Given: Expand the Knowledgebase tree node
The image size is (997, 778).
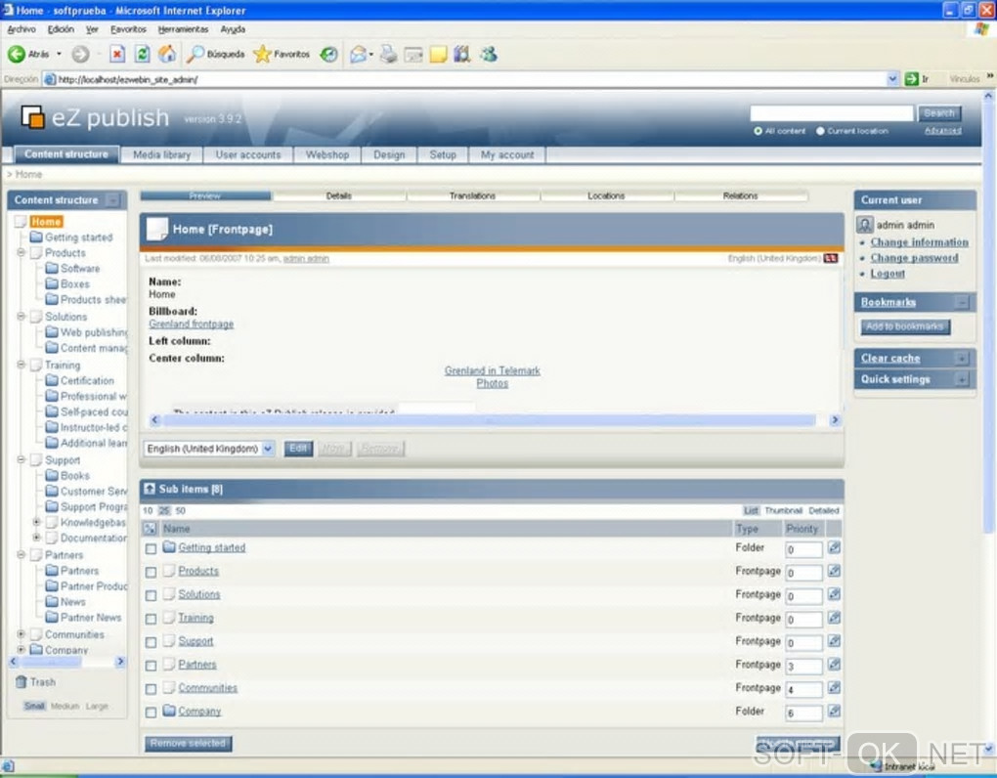Looking at the screenshot, I should click(36, 522).
